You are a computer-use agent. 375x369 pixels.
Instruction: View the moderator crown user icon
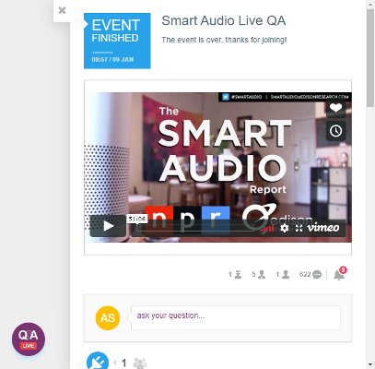[238, 274]
